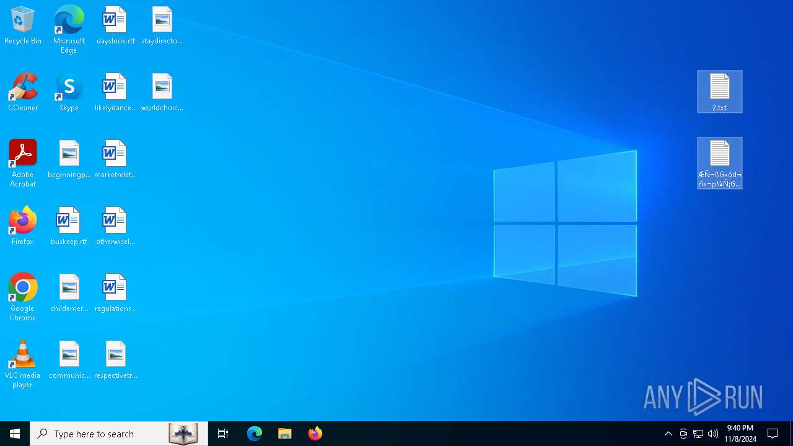Click the search box highlight image
The width and height of the screenshot is (793, 446).
click(x=183, y=434)
